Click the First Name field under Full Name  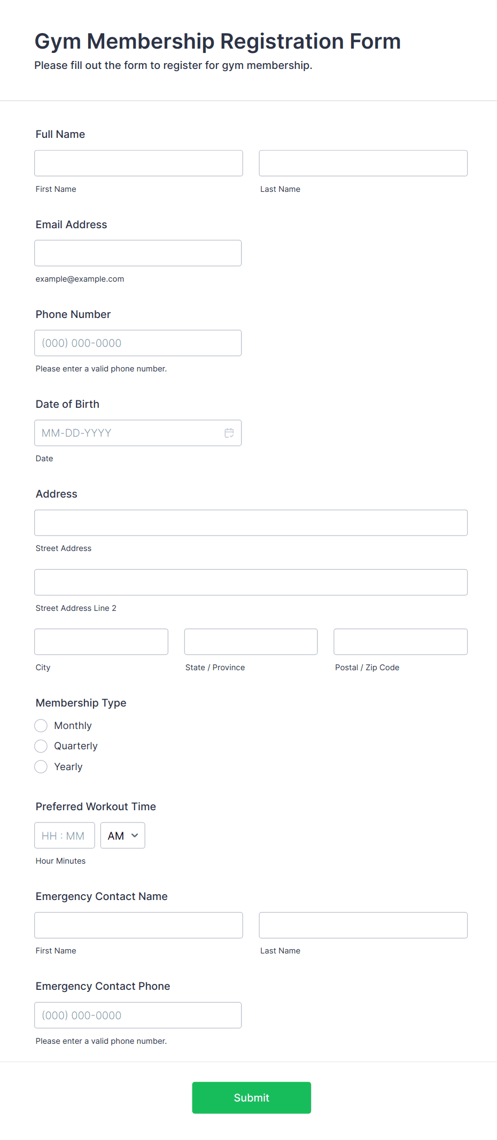138,163
